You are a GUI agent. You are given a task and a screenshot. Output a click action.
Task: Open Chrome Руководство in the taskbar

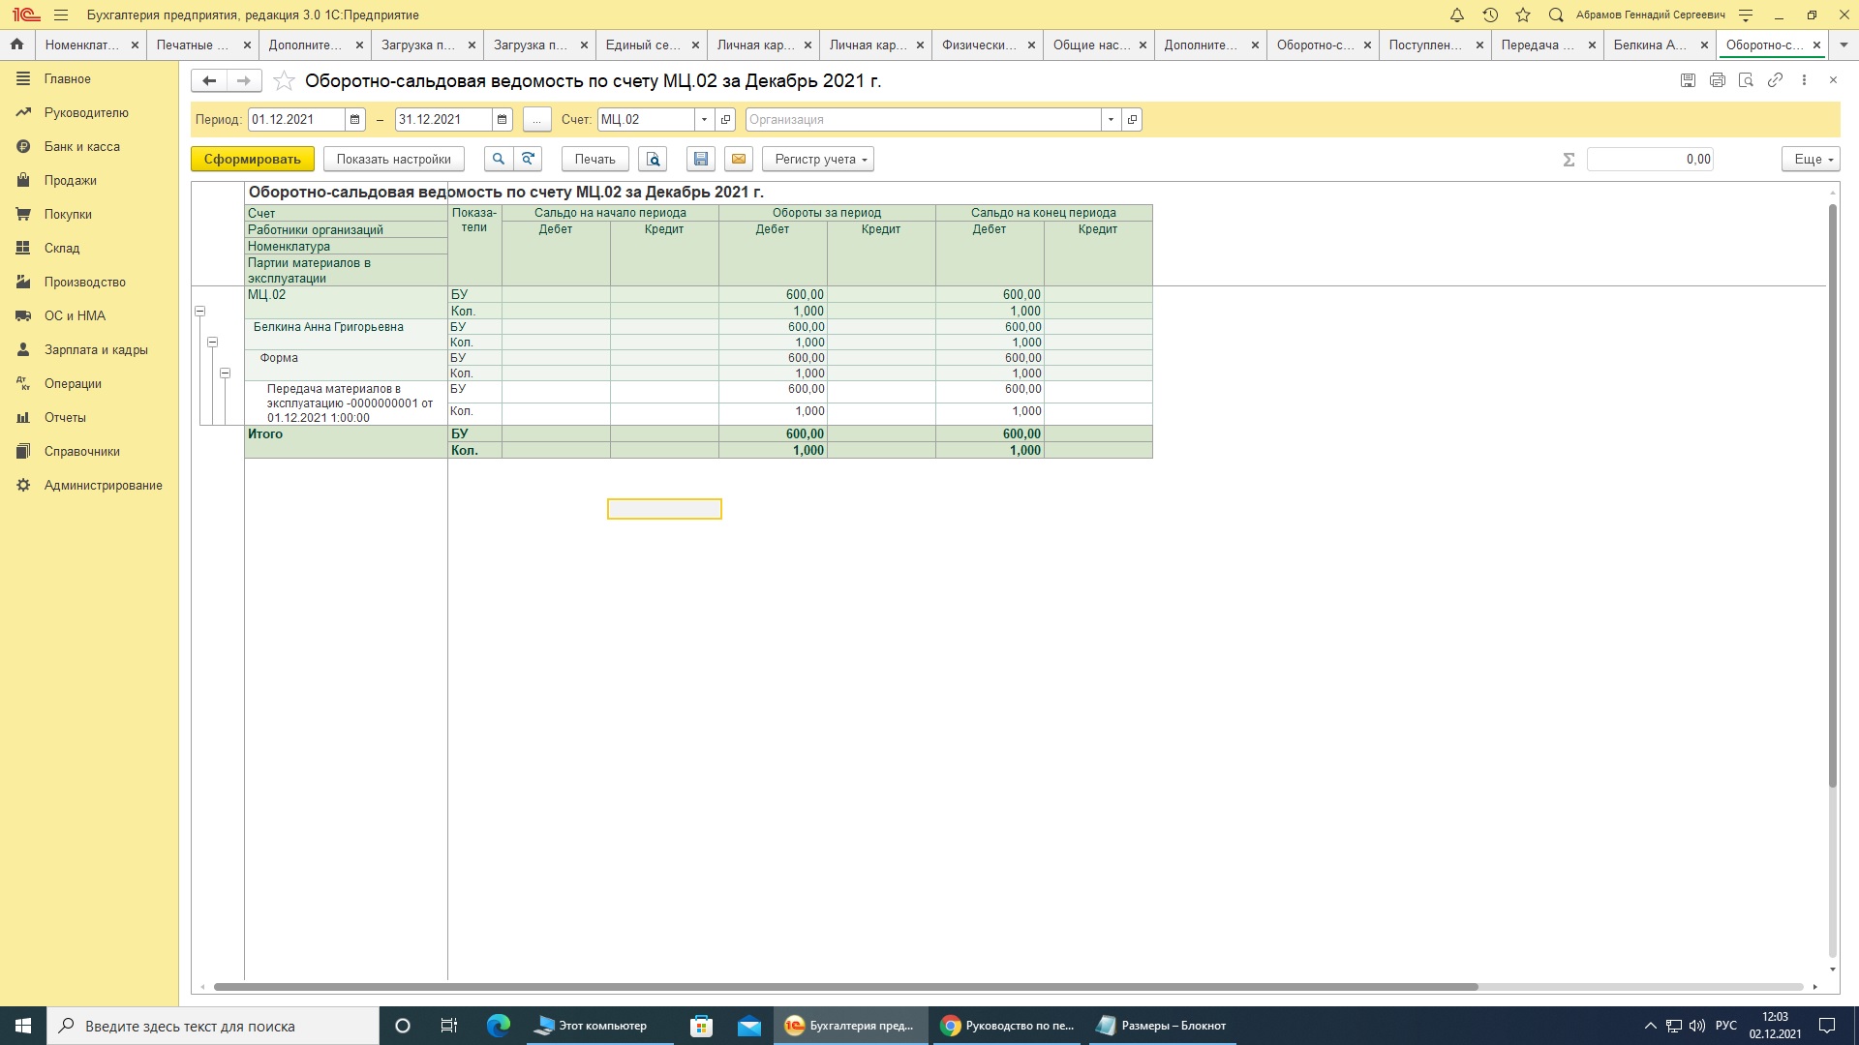1008,1026
